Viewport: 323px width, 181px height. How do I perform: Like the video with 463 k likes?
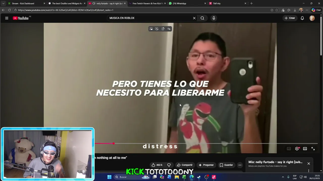point(157,165)
